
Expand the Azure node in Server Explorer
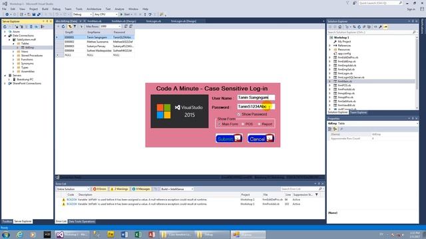tap(5, 32)
